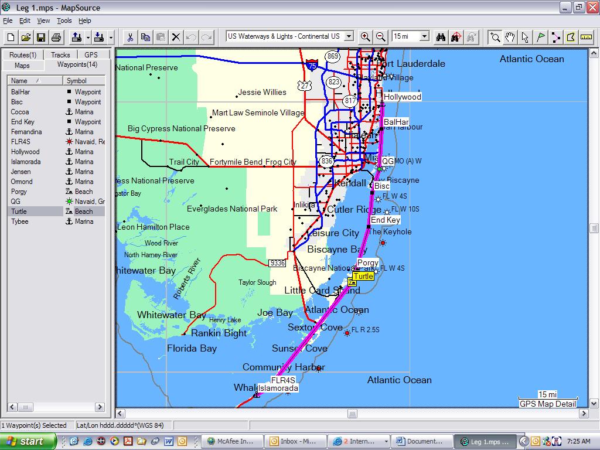Screen dimensions: 600x450
Task: Select the Zoom tool
Action: pyautogui.click(x=495, y=37)
